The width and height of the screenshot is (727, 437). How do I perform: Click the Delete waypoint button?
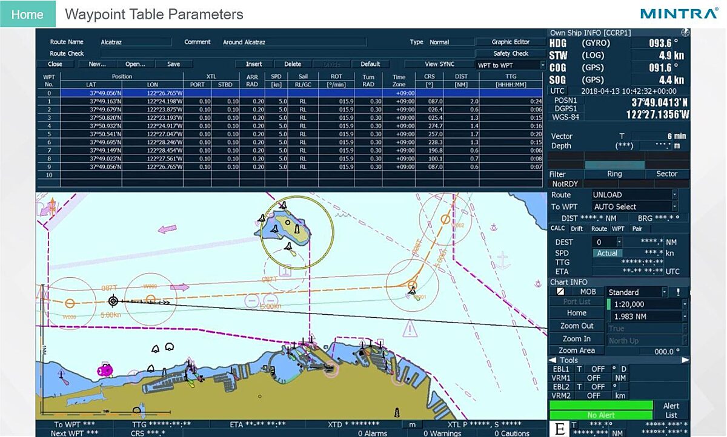click(293, 64)
